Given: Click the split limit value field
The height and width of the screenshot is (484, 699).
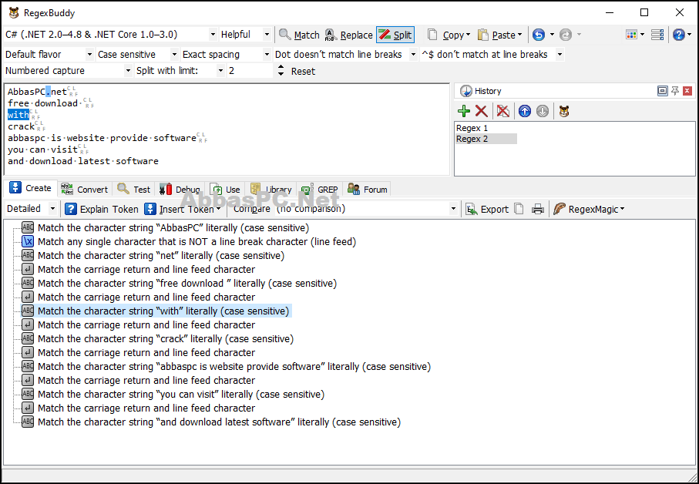Looking at the screenshot, I should [x=250, y=70].
